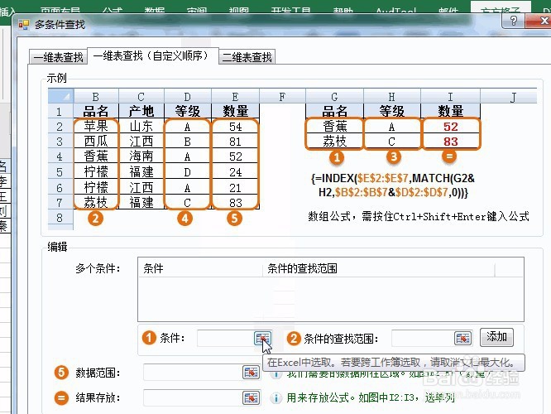Open the dialog help question-mark button
Image resolution: width=551 pixels, height=414 pixels.
click(x=514, y=21)
